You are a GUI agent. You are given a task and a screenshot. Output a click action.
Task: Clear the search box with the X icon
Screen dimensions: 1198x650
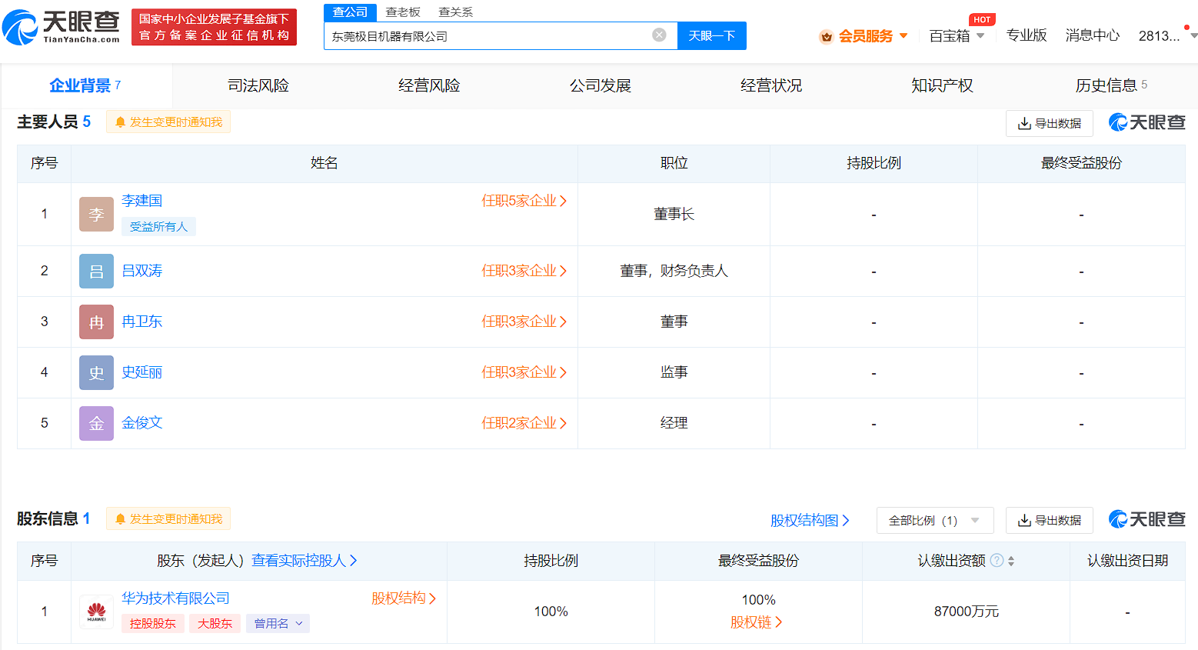(x=659, y=35)
